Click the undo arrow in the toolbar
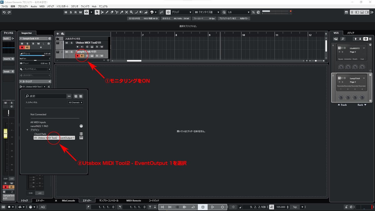This screenshot has height=211, width=375. coord(4,12)
